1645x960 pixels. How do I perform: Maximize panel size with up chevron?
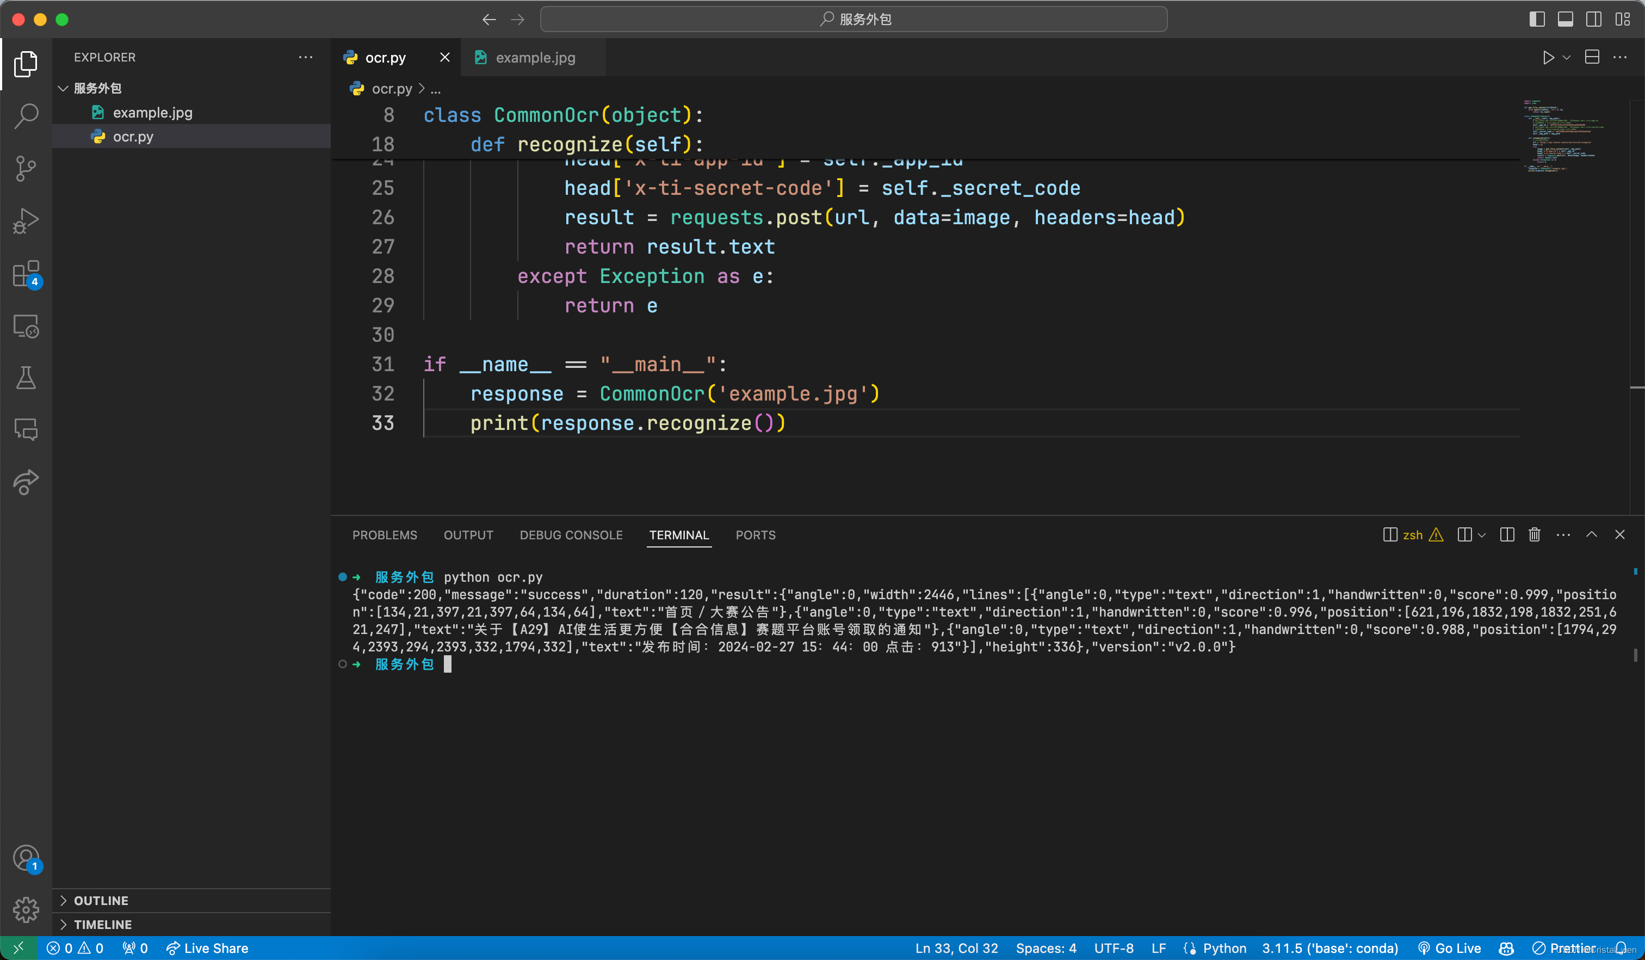(1592, 535)
